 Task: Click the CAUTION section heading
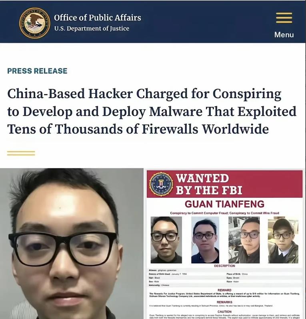224,312
